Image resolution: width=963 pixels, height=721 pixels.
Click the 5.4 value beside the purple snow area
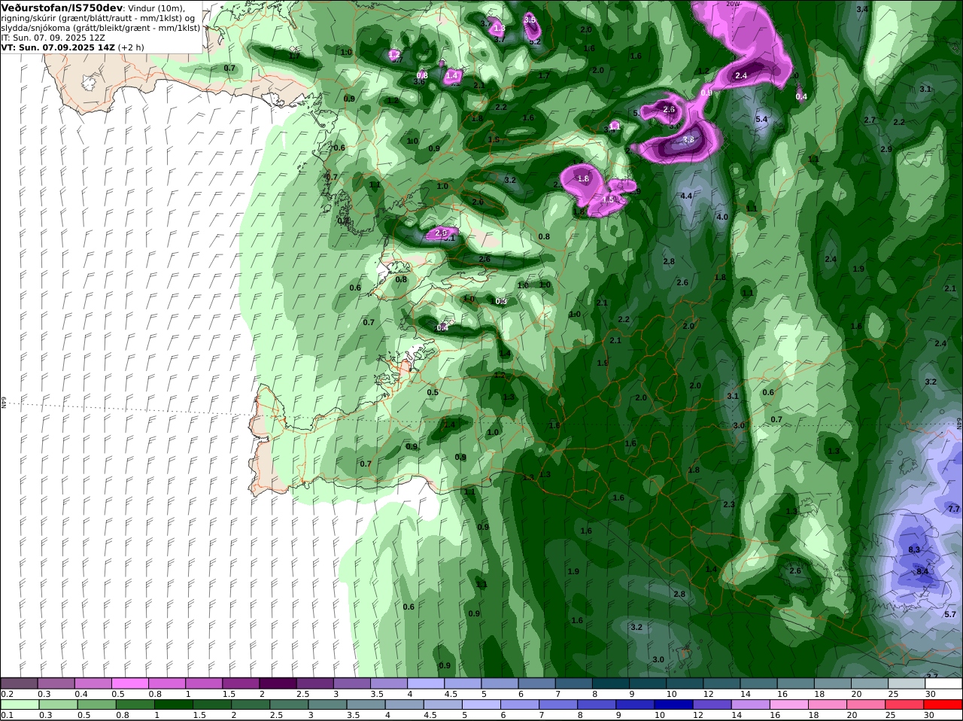pyautogui.click(x=761, y=119)
